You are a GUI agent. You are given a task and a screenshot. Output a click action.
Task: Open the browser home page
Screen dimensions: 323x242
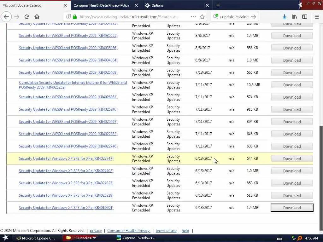tap(37, 17)
